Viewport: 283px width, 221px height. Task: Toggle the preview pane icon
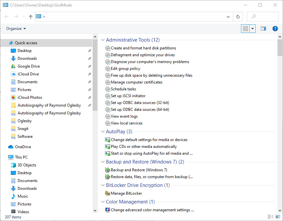coord(263,29)
